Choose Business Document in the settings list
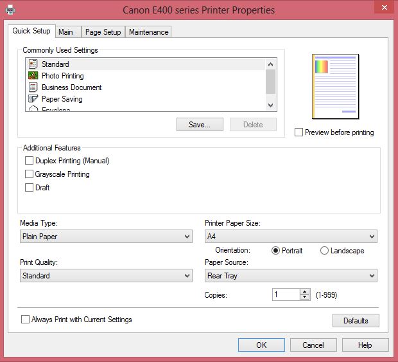Image resolution: width=398 pixels, height=362 pixels. tap(146, 87)
